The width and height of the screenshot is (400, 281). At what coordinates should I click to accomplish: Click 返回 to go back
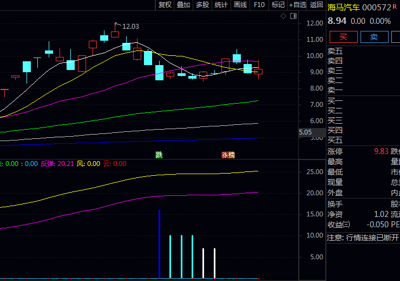coord(317,5)
